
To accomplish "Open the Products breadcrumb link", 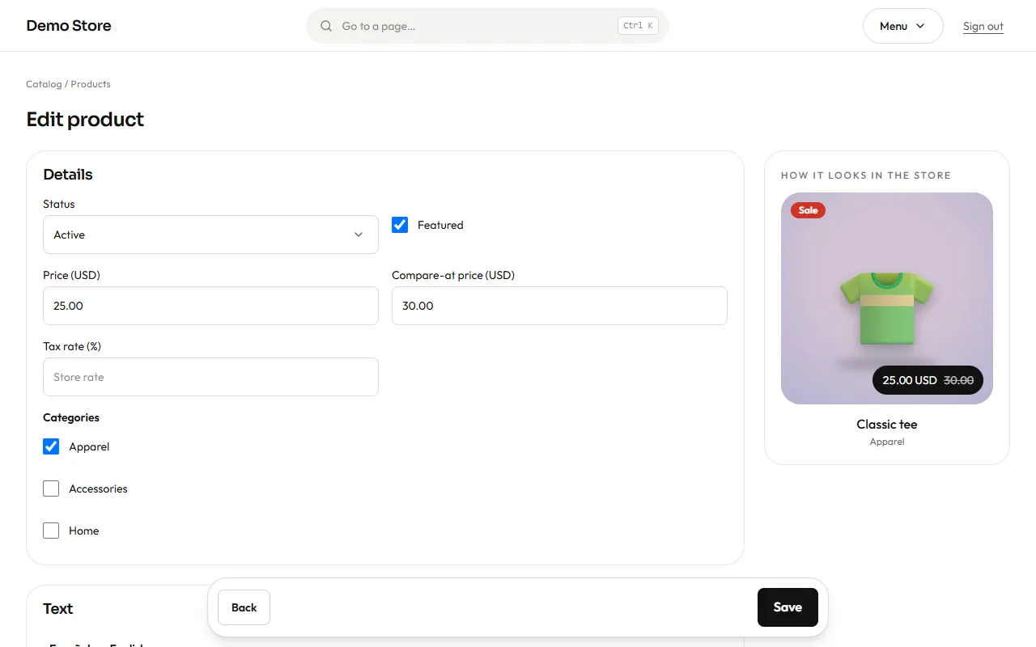I will point(91,84).
